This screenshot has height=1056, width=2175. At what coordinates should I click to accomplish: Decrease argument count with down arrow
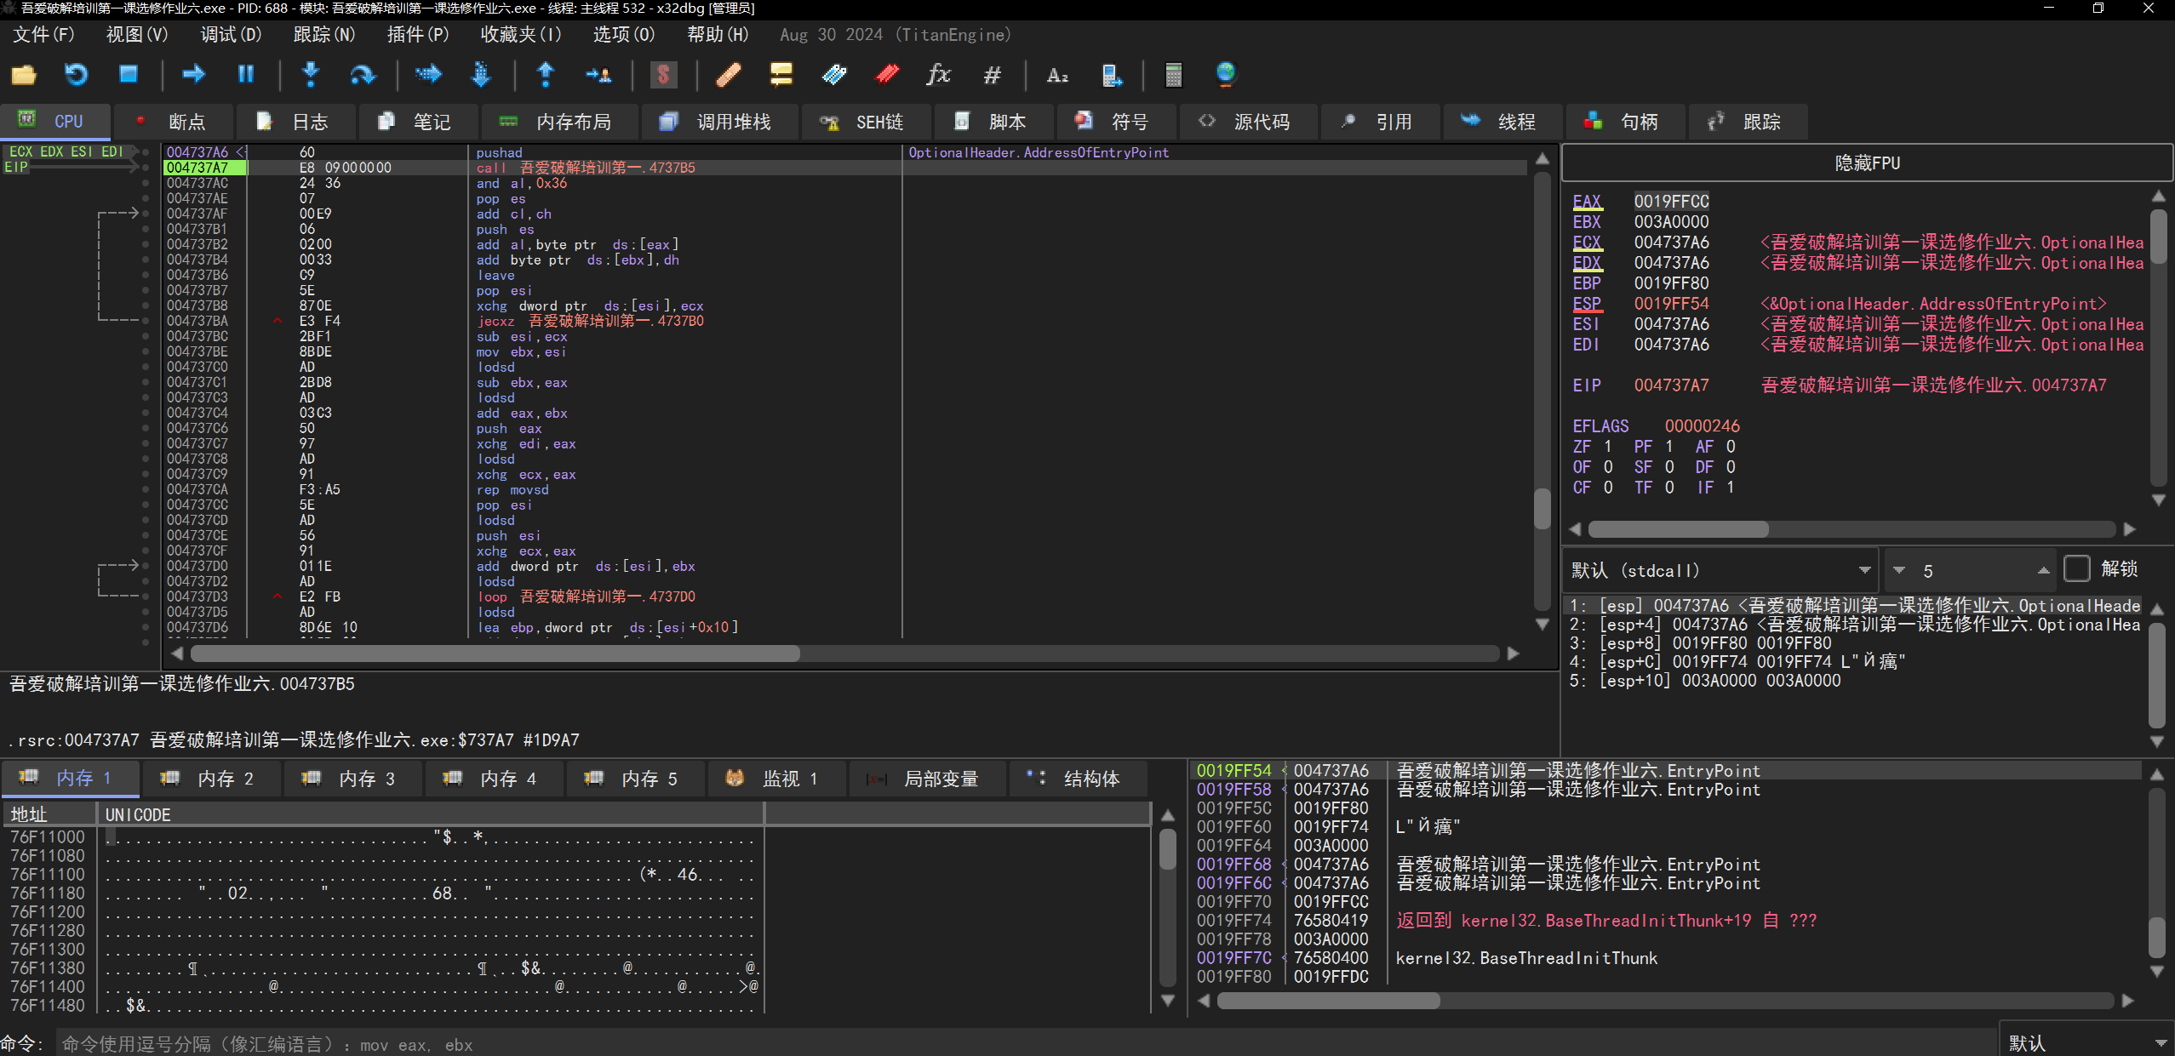(1899, 570)
